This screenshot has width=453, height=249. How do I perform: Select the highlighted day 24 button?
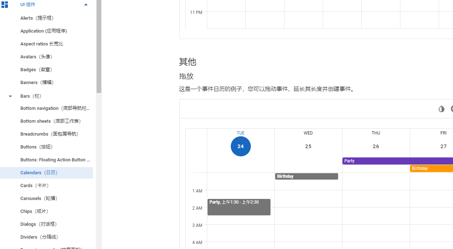pos(241,146)
